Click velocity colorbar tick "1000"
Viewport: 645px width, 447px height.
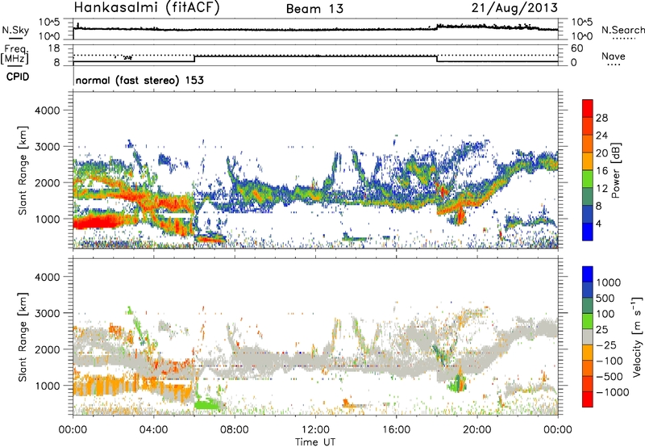(x=609, y=282)
